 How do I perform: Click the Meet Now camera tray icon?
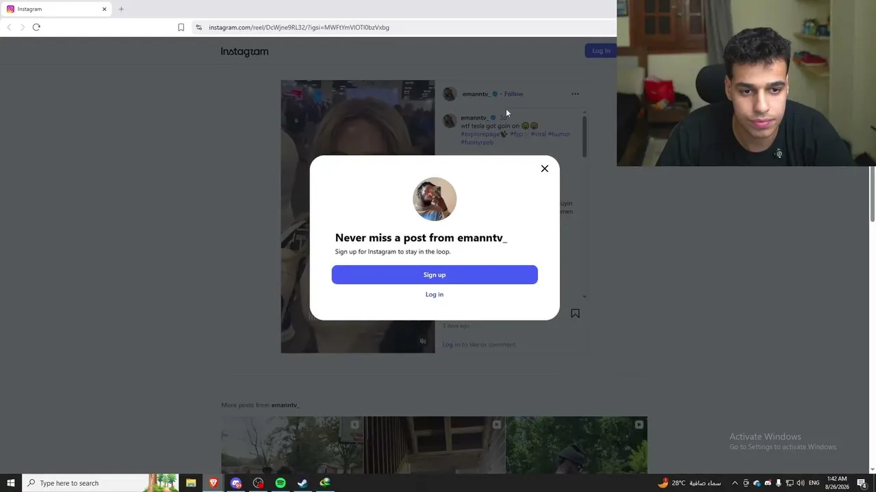click(746, 483)
